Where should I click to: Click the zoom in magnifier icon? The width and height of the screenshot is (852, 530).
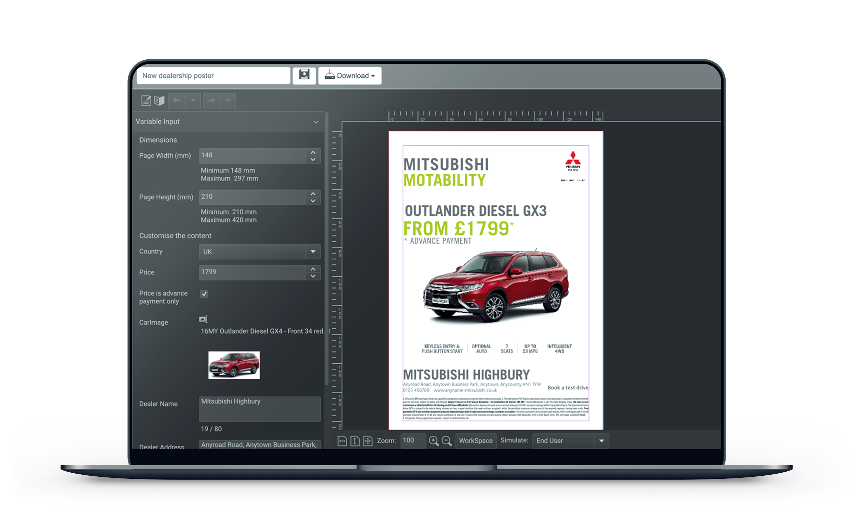pyautogui.click(x=434, y=441)
